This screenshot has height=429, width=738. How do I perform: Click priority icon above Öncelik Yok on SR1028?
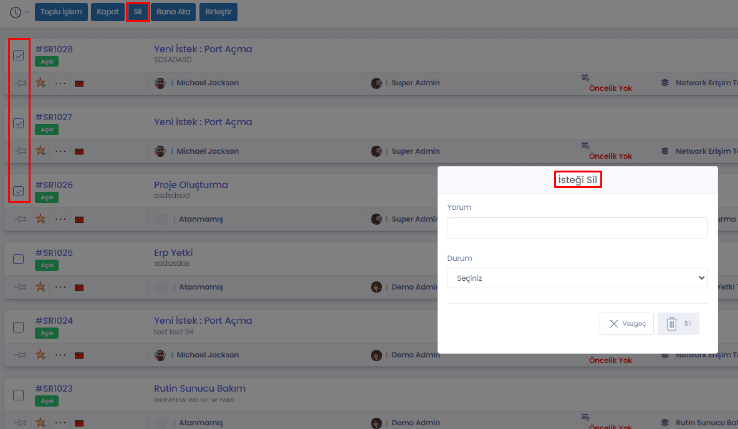click(x=585, y=78)
